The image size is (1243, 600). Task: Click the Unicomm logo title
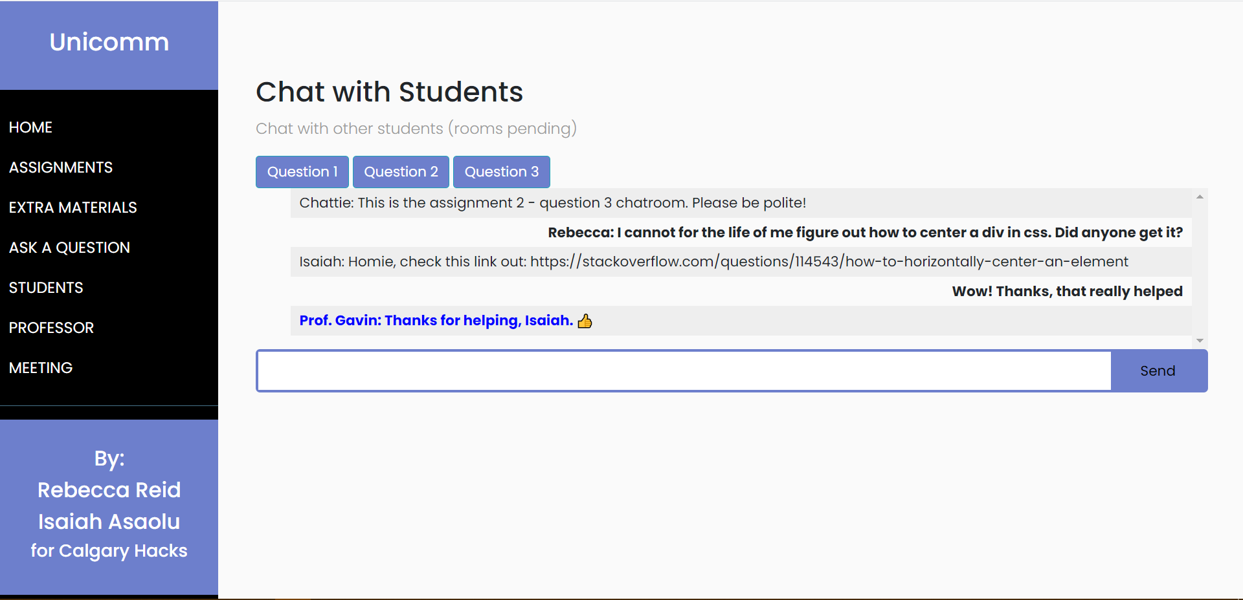click(x=109, y=42)
